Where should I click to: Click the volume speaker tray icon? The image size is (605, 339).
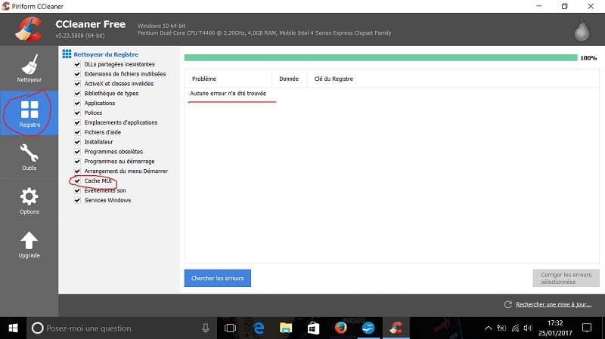527,328
